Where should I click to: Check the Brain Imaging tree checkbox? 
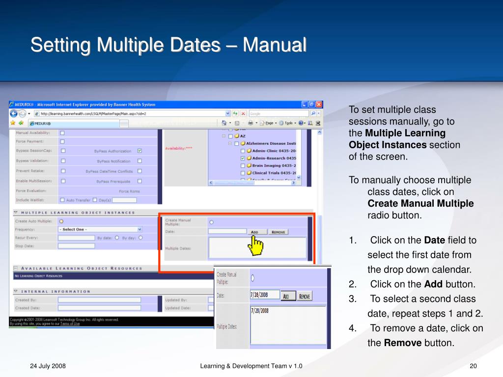pos(243,166)
